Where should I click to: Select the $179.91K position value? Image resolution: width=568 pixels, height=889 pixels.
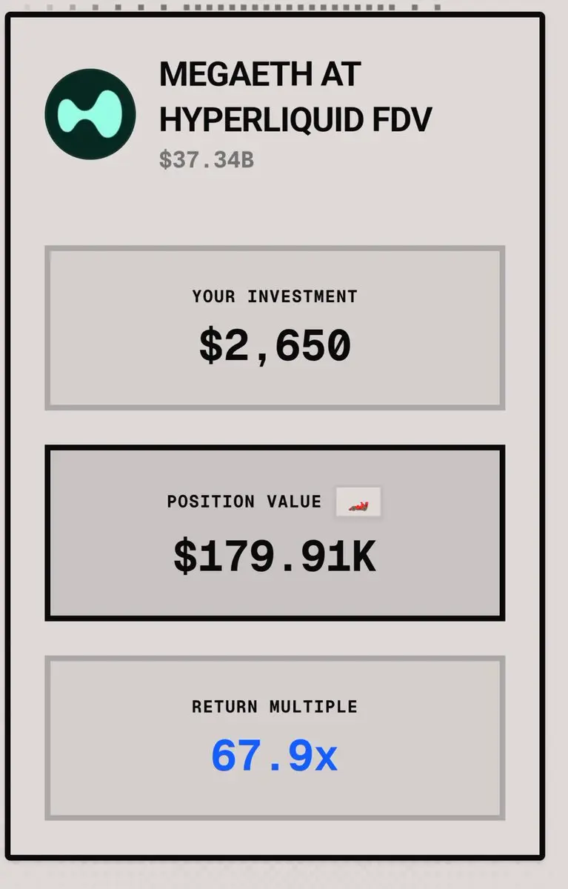(x=275, y=557)
